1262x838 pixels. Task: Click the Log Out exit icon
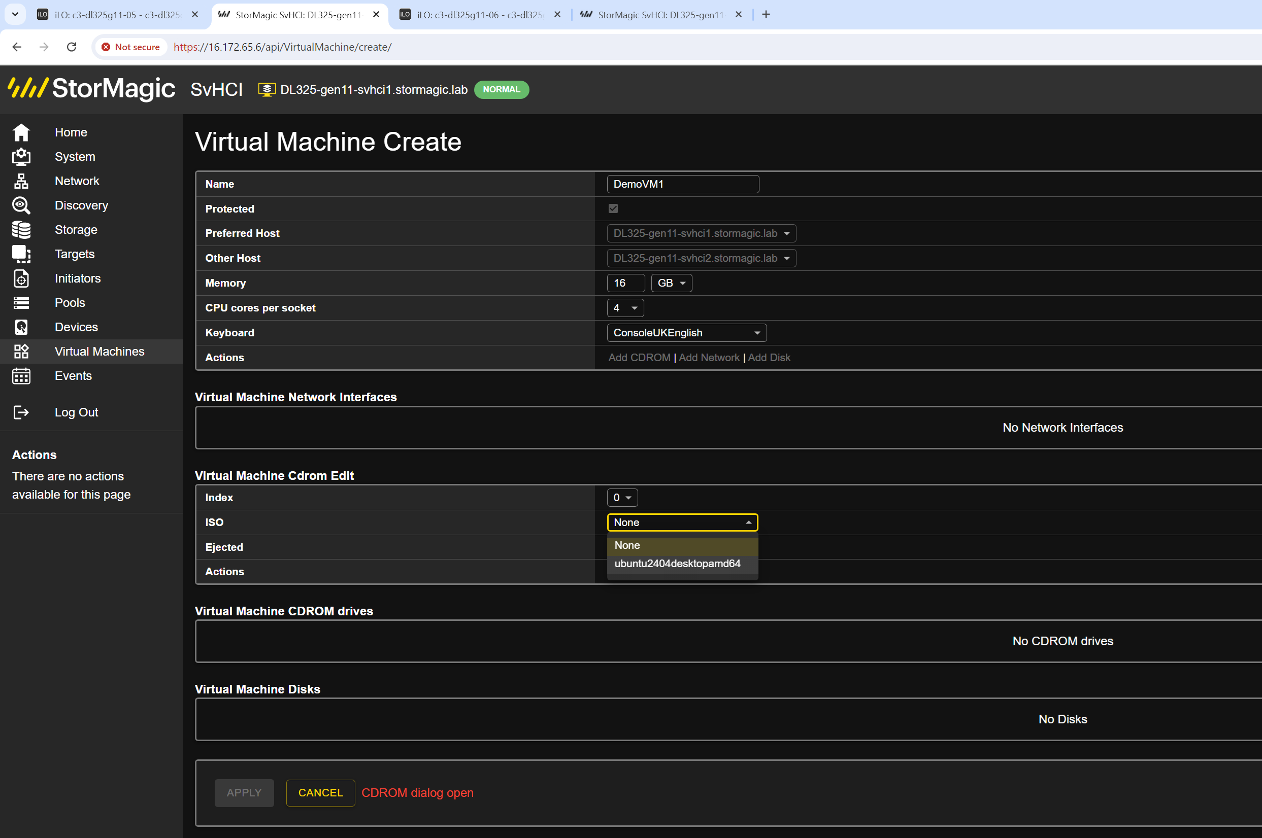tap(21, 412)
